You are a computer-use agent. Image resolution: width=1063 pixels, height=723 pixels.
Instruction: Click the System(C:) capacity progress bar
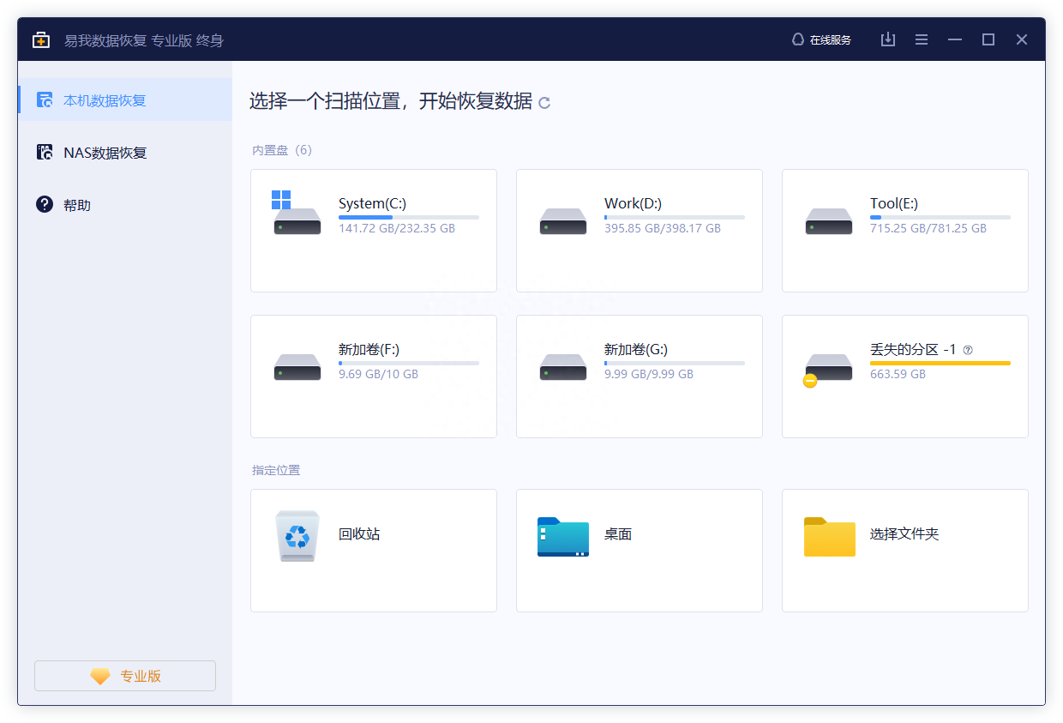410,217
